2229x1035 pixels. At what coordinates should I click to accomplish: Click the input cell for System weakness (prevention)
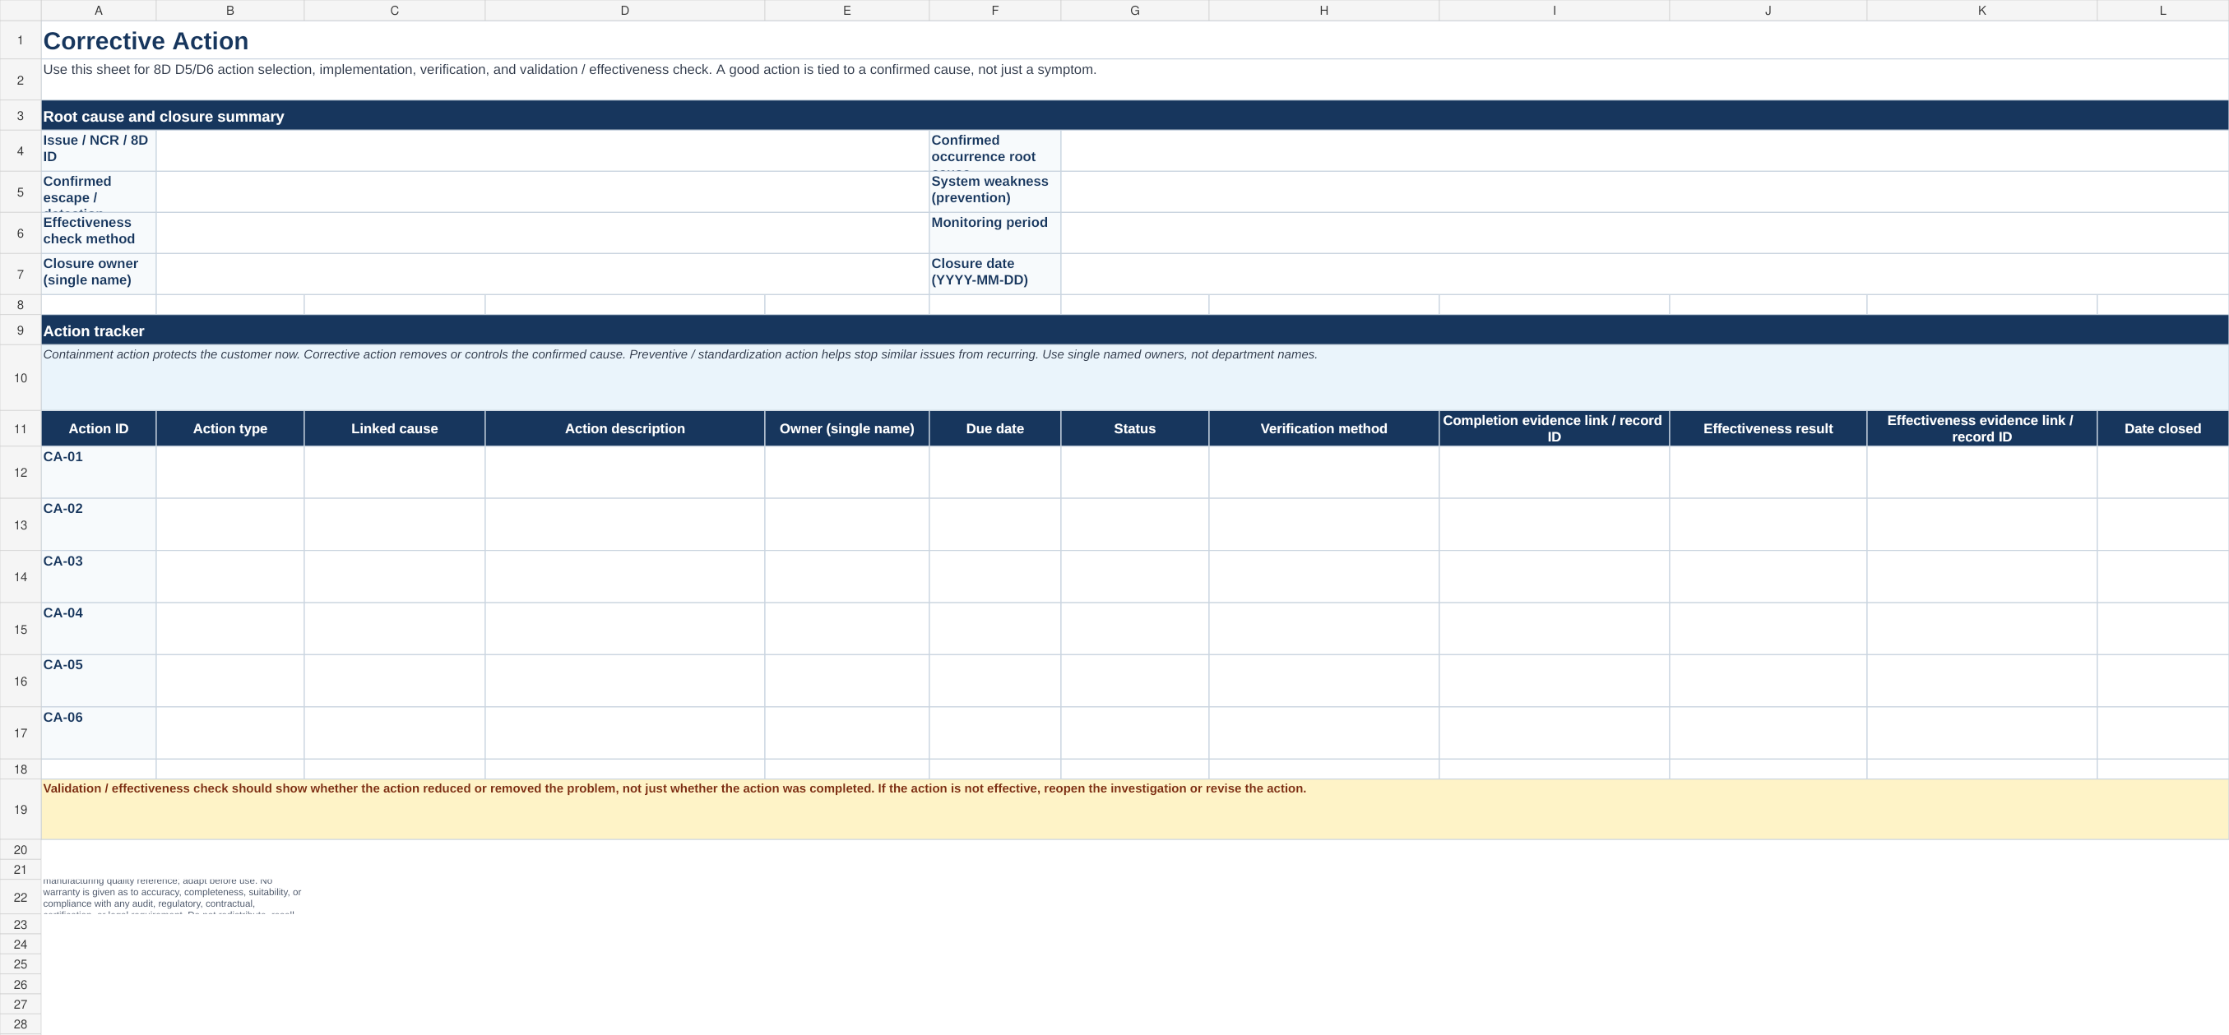coord(1644,192)
